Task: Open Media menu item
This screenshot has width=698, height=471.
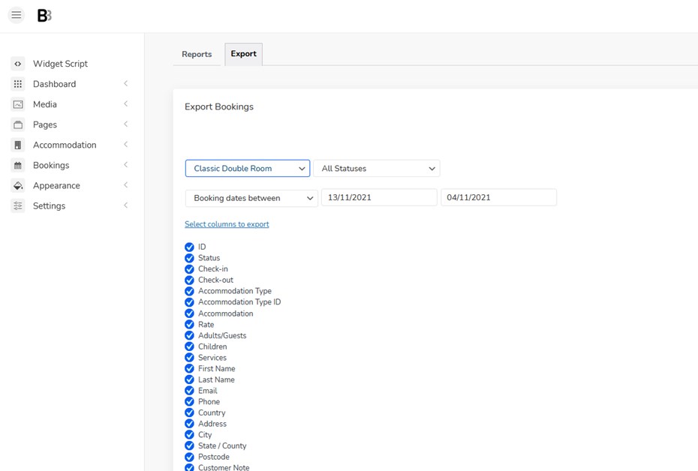Action: point(45,104)
